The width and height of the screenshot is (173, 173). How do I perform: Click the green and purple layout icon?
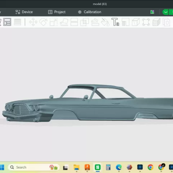point(152,12)
